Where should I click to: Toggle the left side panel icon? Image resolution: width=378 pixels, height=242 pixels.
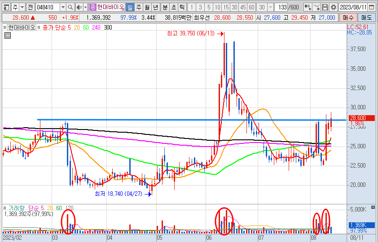[6, 7]
